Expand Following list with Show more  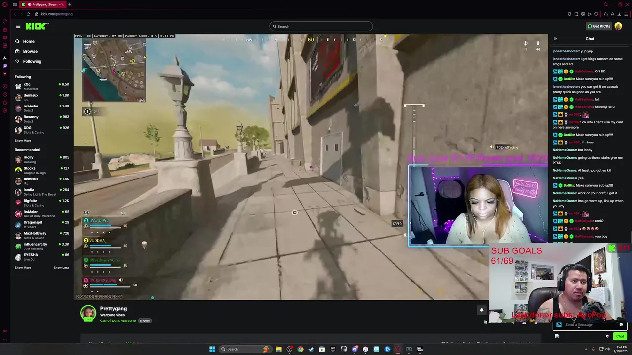pyautogui.click(x=23, y=141)
